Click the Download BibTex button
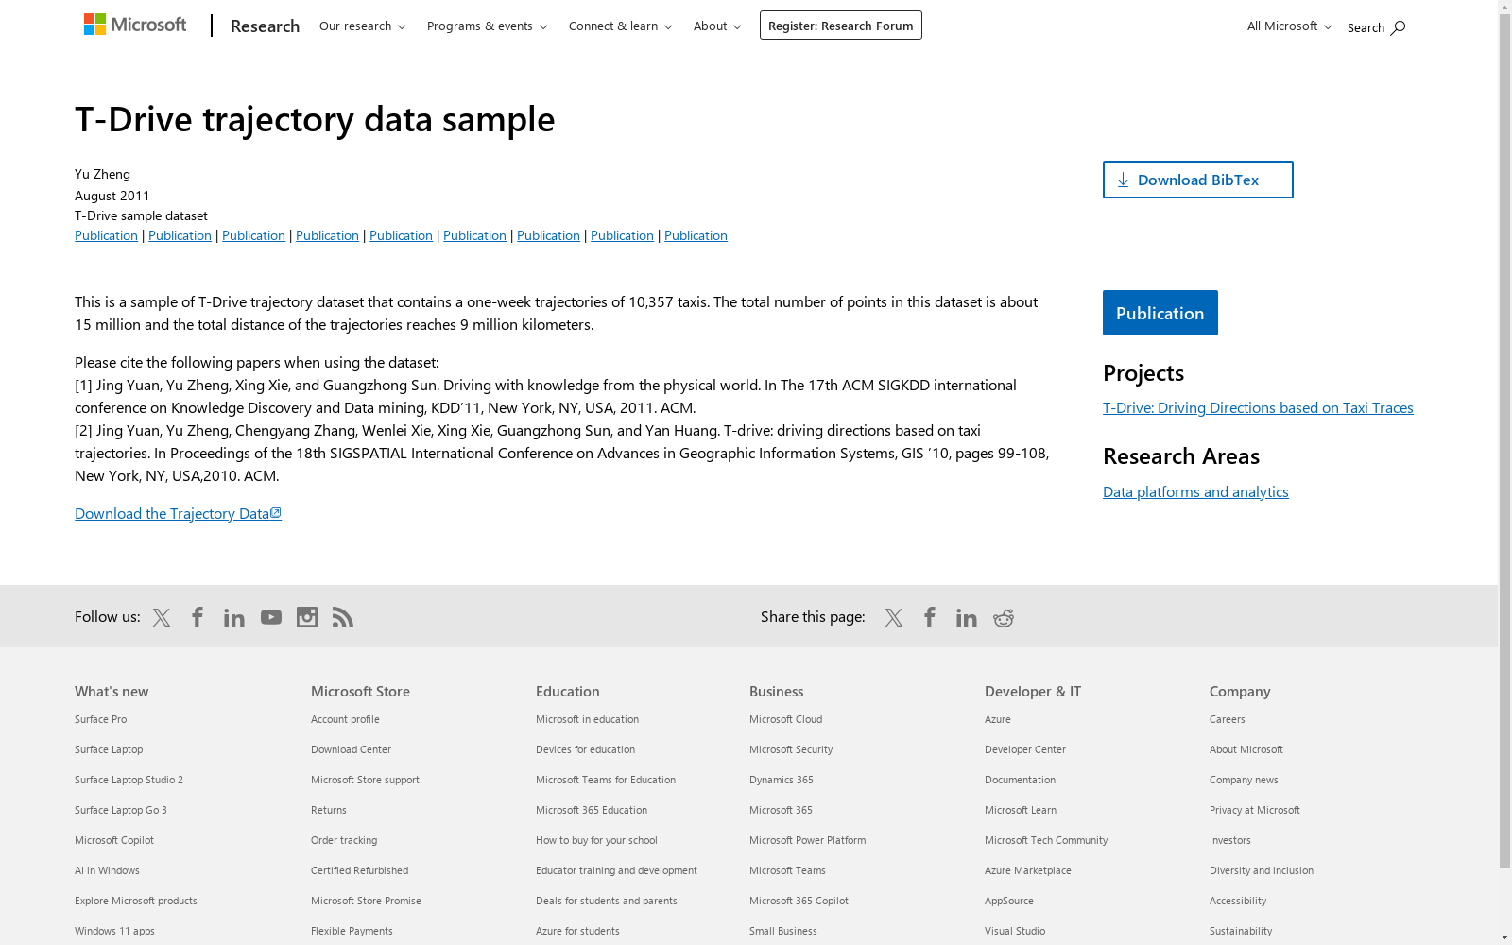This screenshot has width=1512, height=945. coord(1197,180)
